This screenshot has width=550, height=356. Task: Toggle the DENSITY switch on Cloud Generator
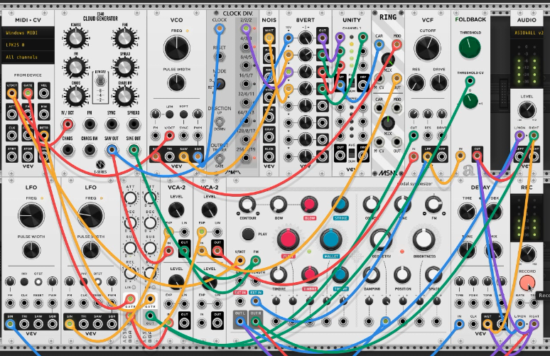[x=100, y=81]
